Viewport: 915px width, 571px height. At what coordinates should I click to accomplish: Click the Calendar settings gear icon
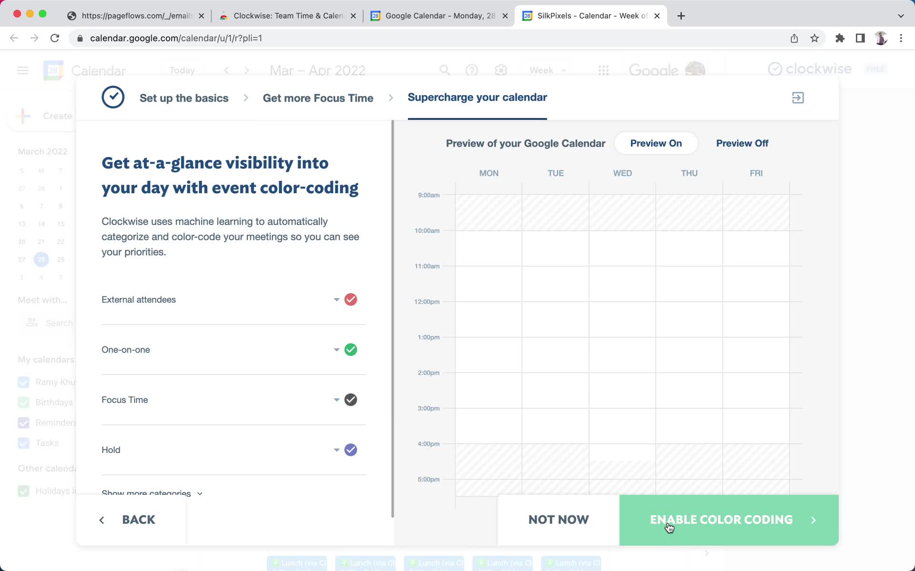click(x=501, y=70)
